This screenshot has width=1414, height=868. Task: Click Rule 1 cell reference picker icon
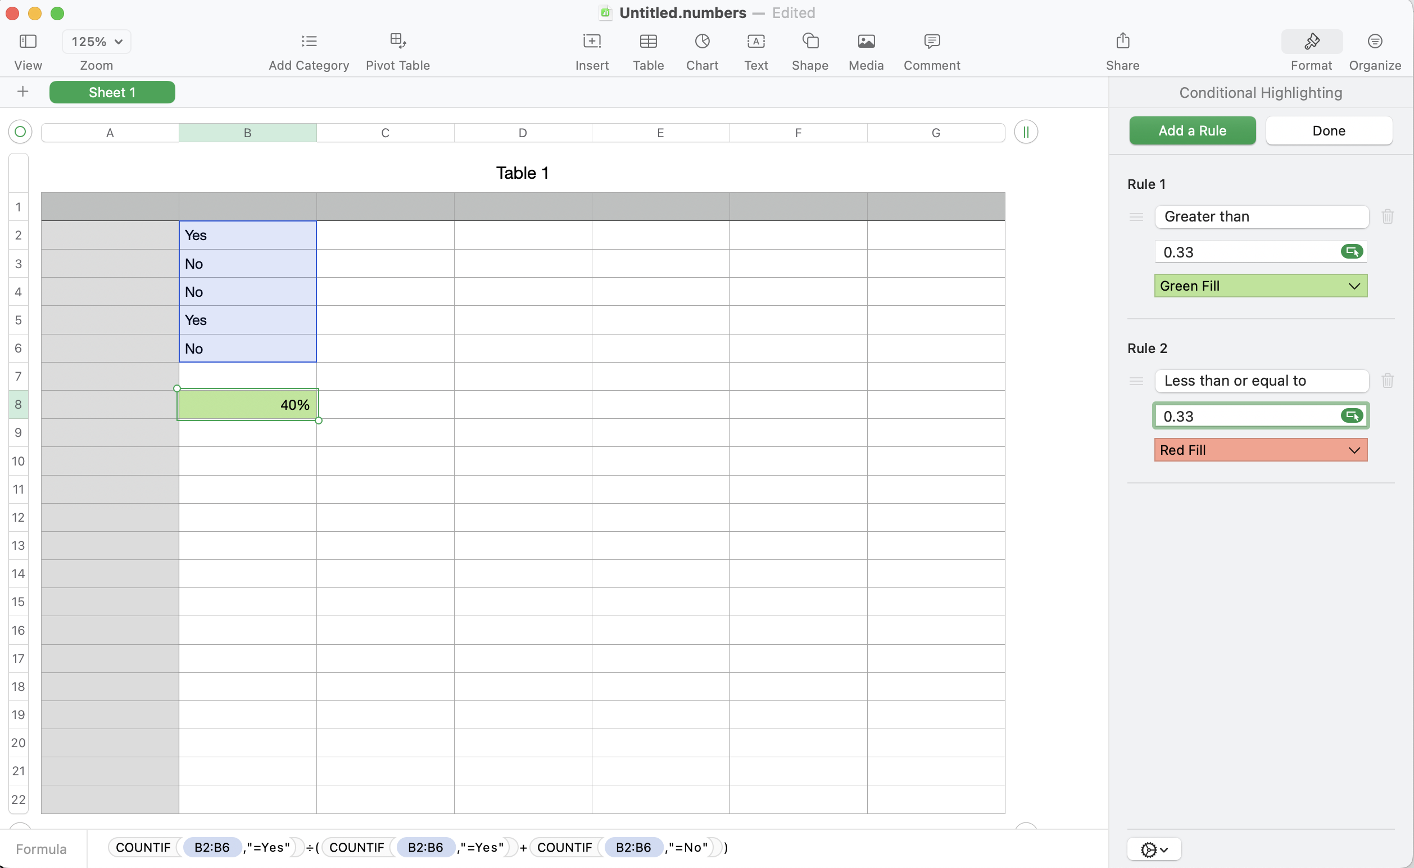[1352, 252]
